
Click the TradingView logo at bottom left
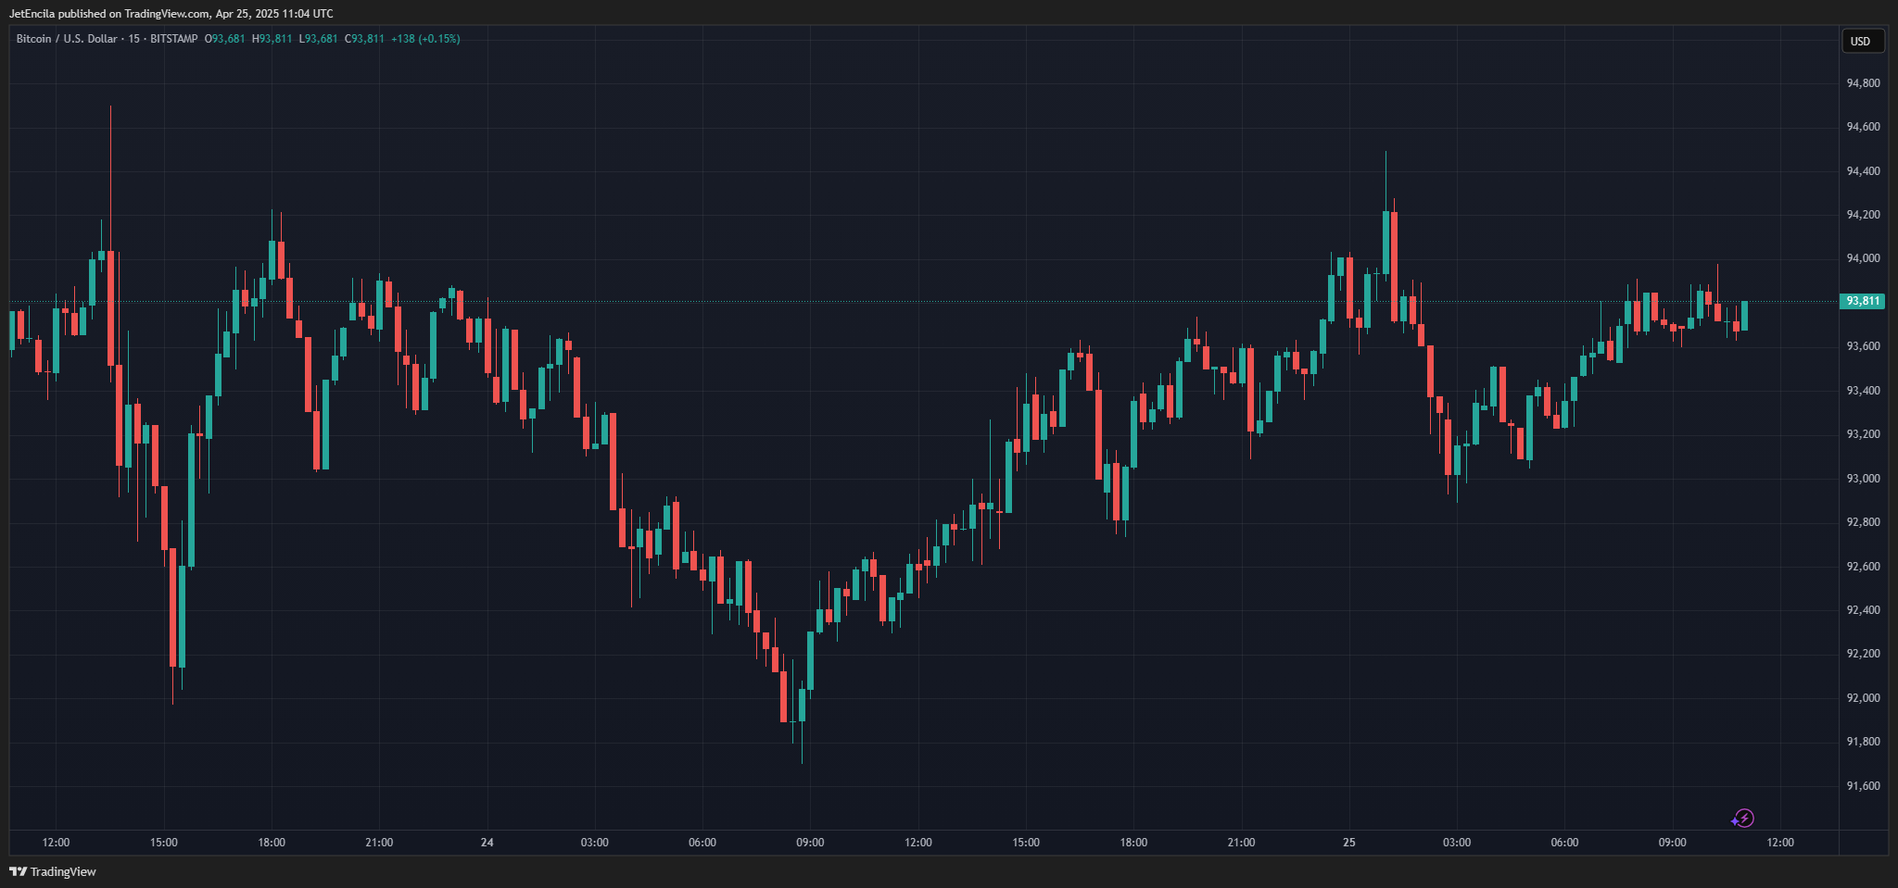(x=53, y=871)
